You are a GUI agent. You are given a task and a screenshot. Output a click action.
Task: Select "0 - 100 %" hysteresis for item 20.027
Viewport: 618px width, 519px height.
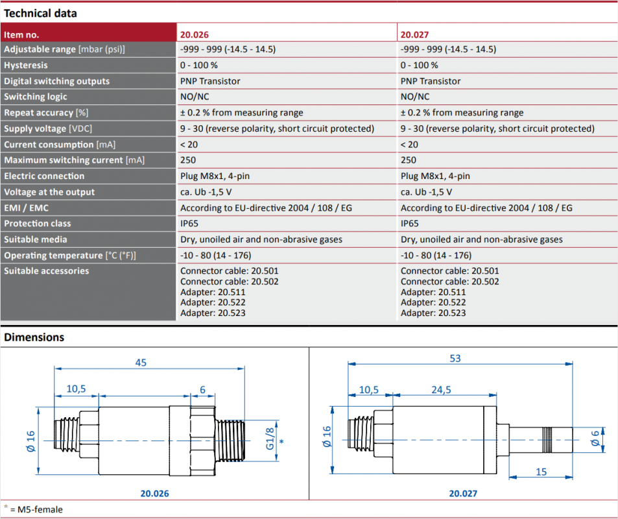point(420,65)
